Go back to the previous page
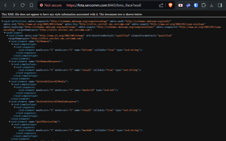Viewport: 226px width, 141px height. 5,5
